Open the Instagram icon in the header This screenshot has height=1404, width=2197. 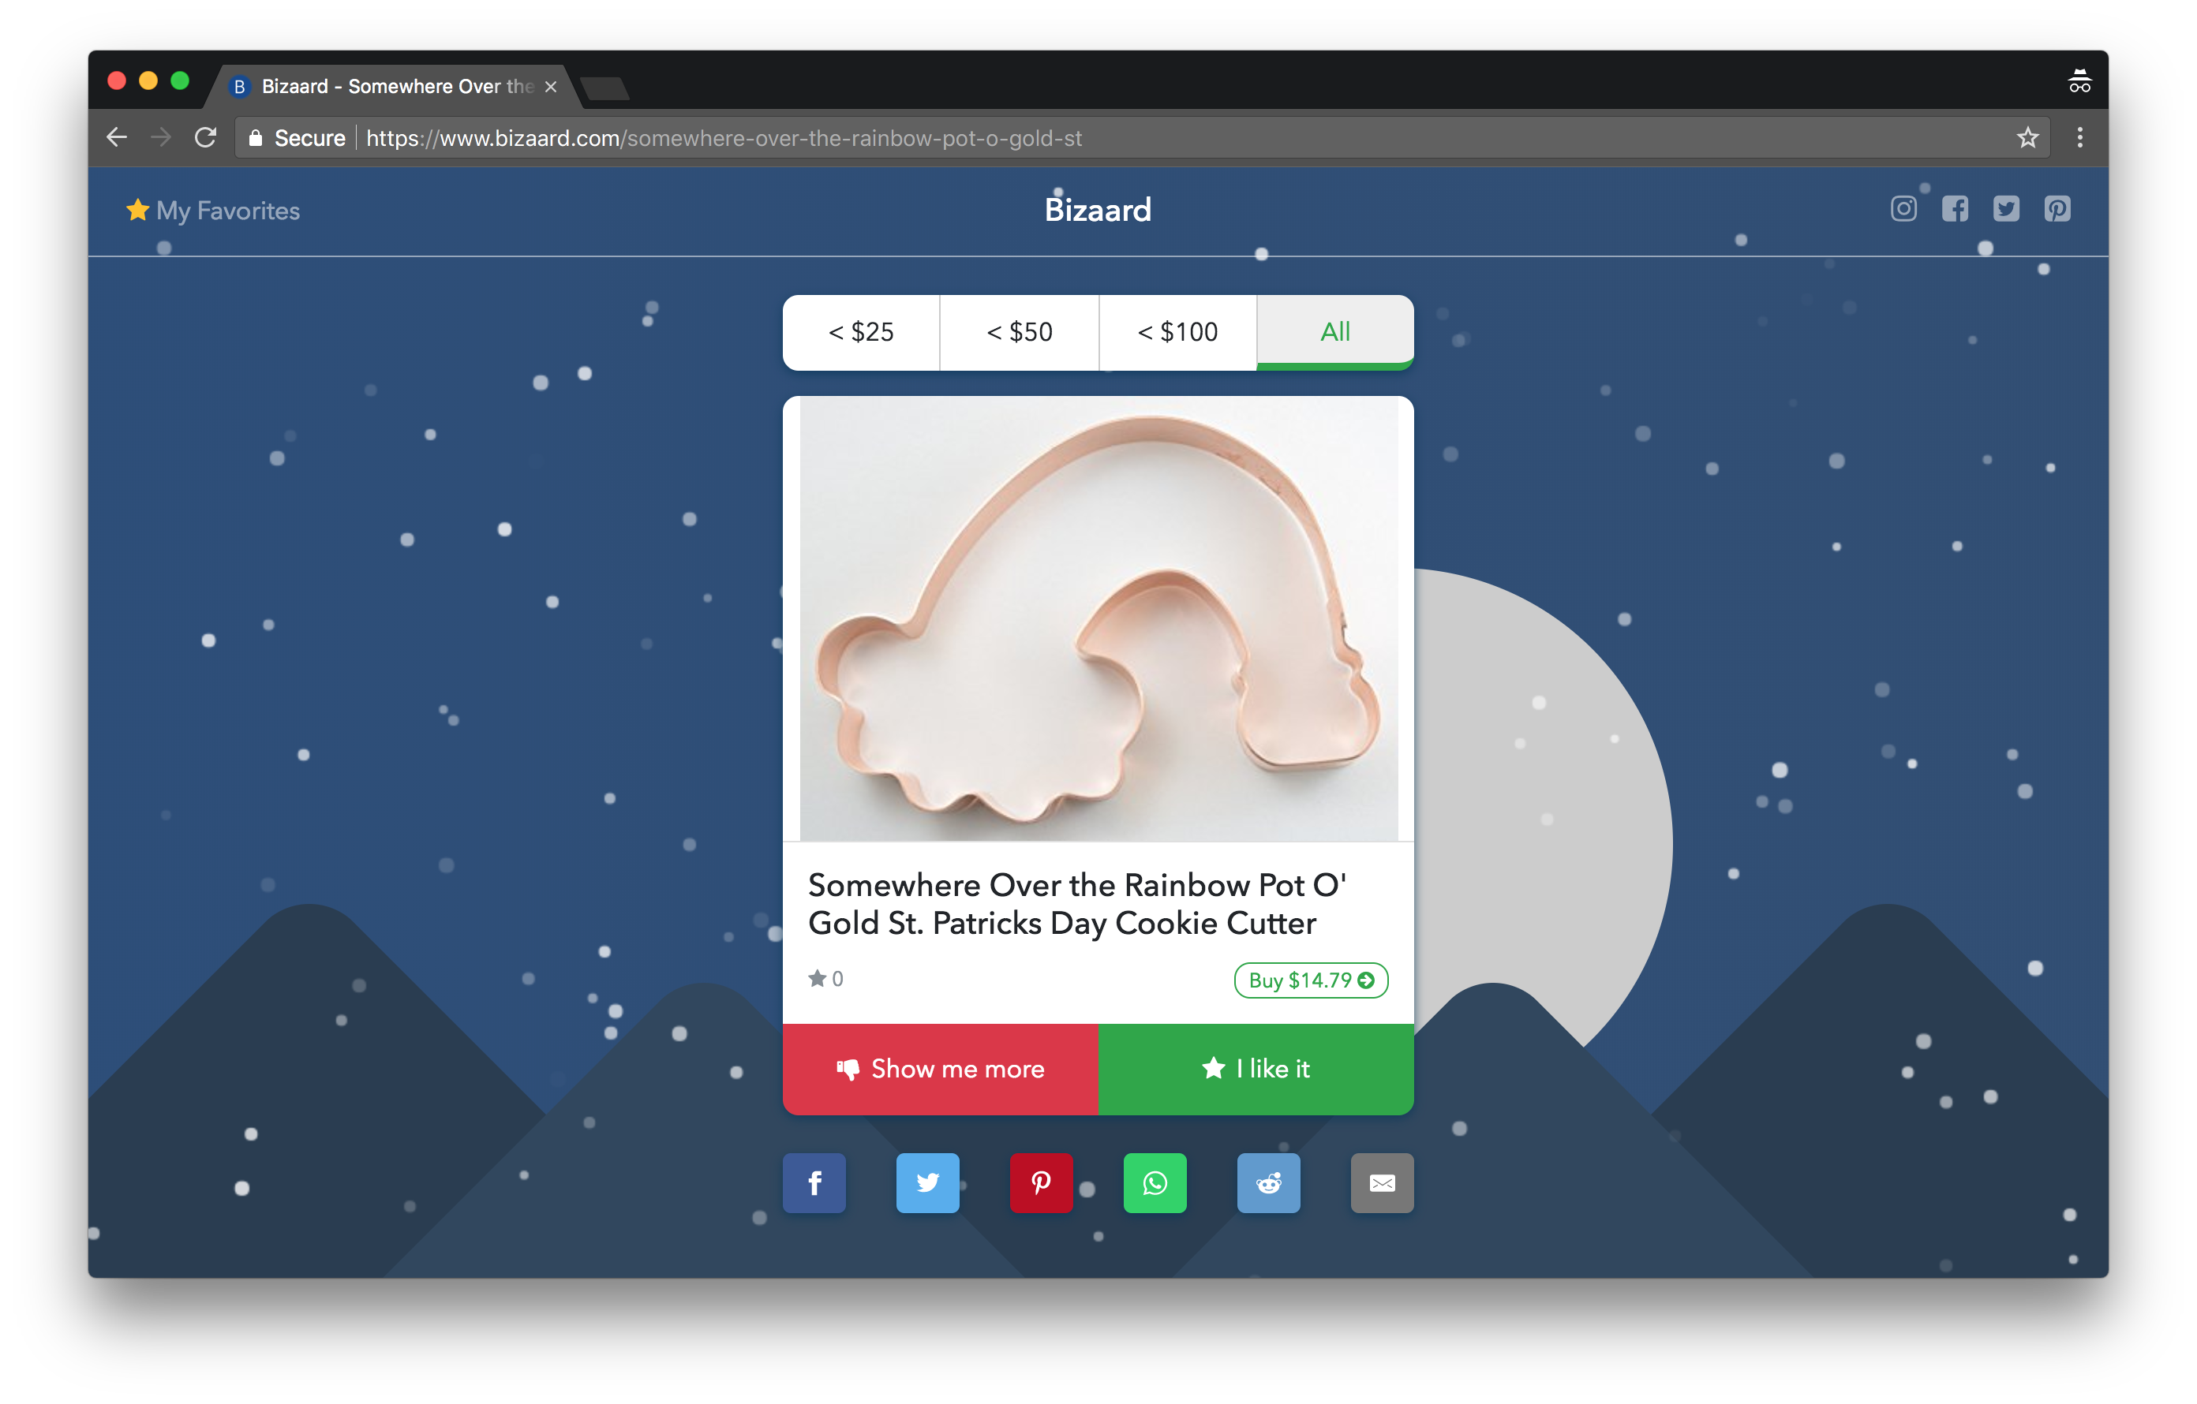pos(1903,209)
